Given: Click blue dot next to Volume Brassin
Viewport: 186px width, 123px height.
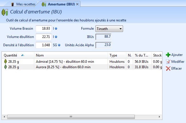Looking at the screenshot, I should (56, 29).
